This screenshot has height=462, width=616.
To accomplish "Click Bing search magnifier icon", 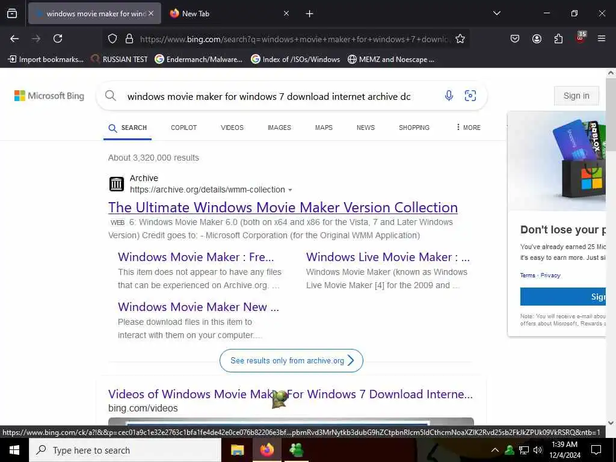I will [x=111, y=96].
